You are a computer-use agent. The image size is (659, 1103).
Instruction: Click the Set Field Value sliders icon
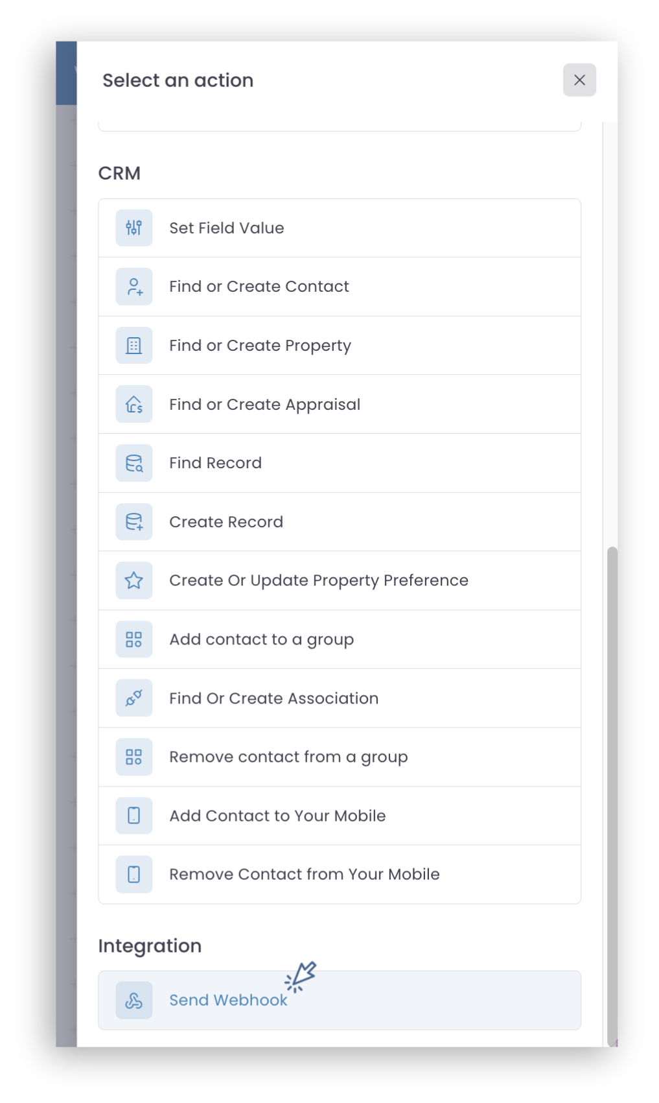pos(134,228)
